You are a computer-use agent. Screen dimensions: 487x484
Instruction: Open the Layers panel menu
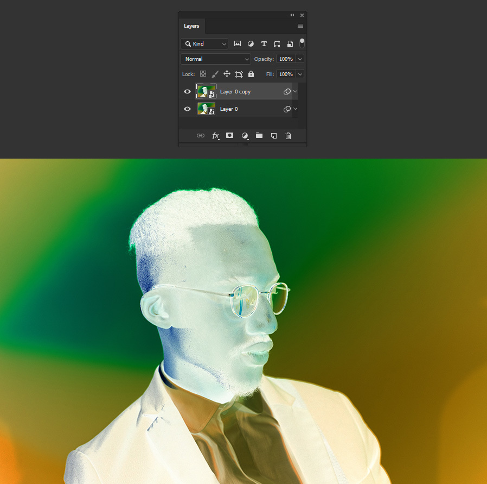pos(300,26)
